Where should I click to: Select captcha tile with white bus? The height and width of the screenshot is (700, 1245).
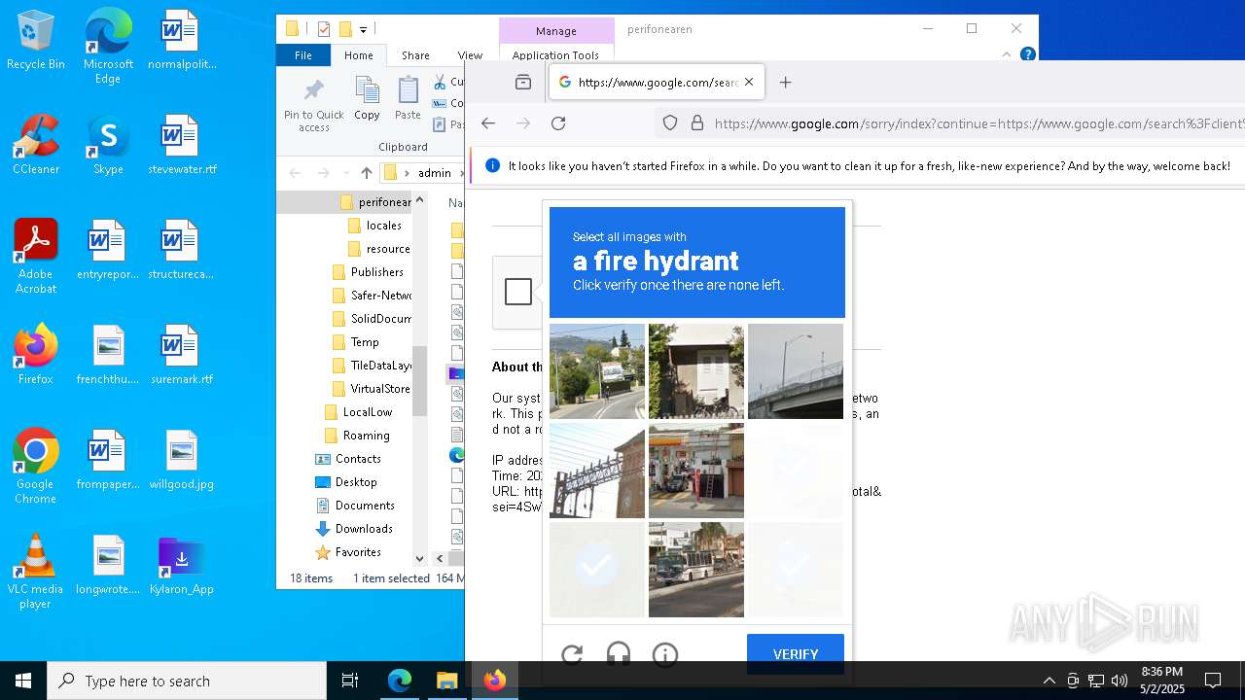696,570
